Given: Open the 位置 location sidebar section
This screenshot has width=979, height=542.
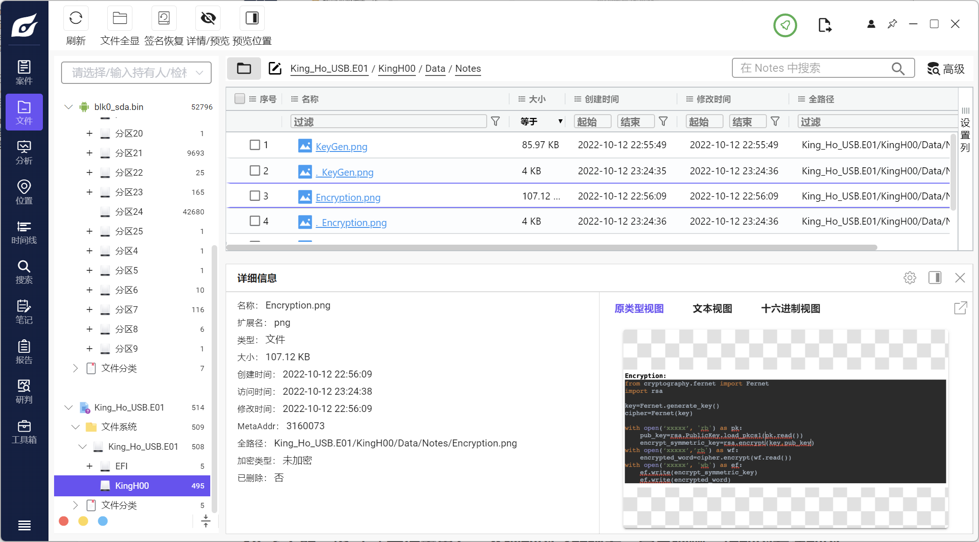Looking at the screenshot, I should tap(24, 192).
